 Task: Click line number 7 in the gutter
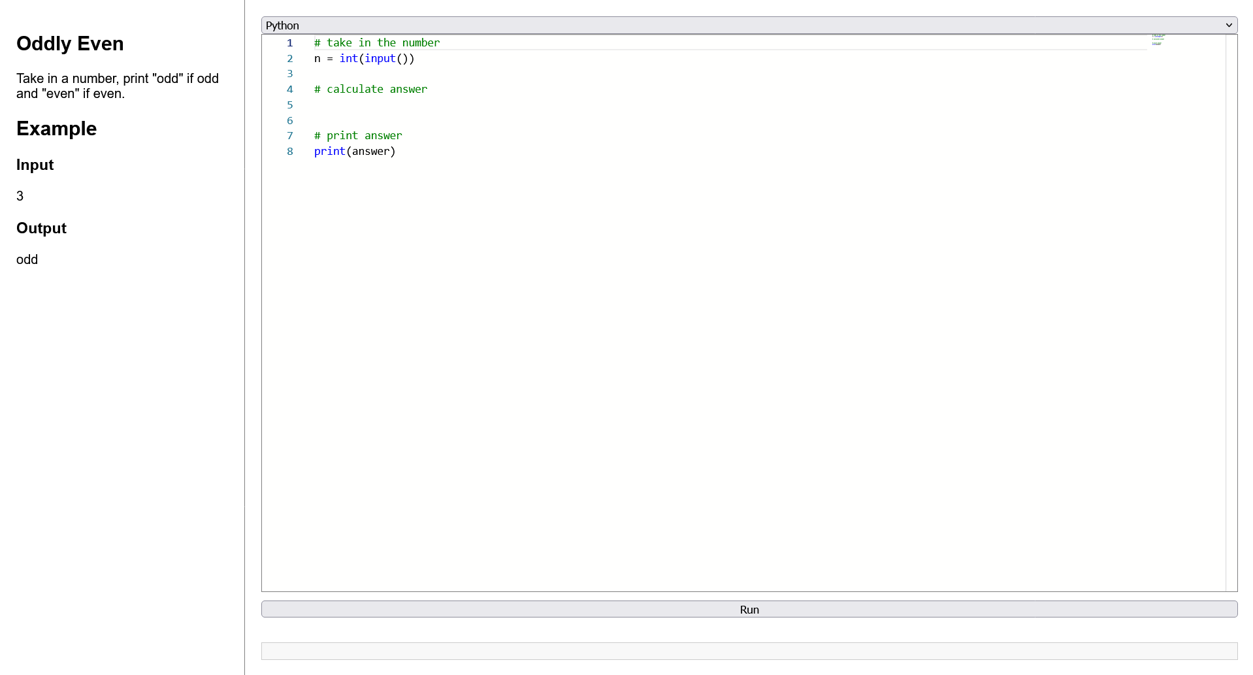pyautogui.click(x=290, y=135)
